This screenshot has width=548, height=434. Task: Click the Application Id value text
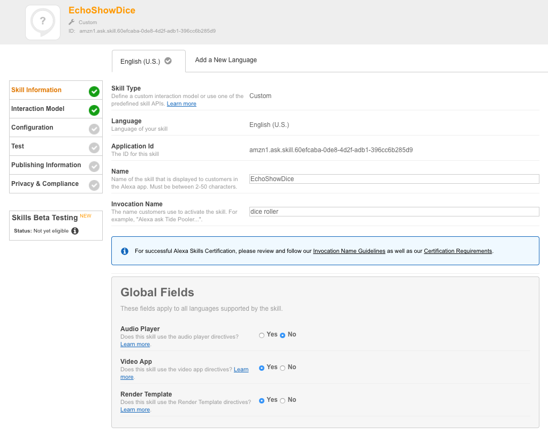[331, 150]
